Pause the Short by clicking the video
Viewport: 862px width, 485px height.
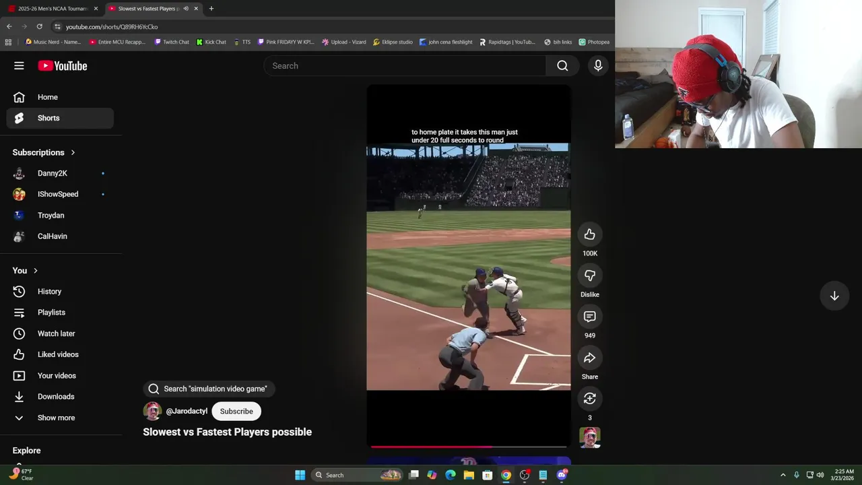(469, 266)
